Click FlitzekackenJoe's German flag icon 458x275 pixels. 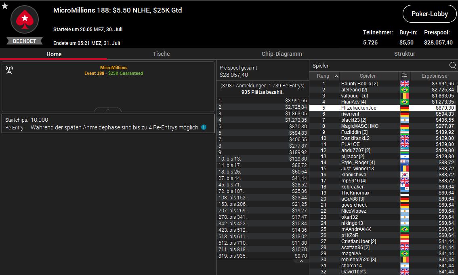click(x=404, y=108)
